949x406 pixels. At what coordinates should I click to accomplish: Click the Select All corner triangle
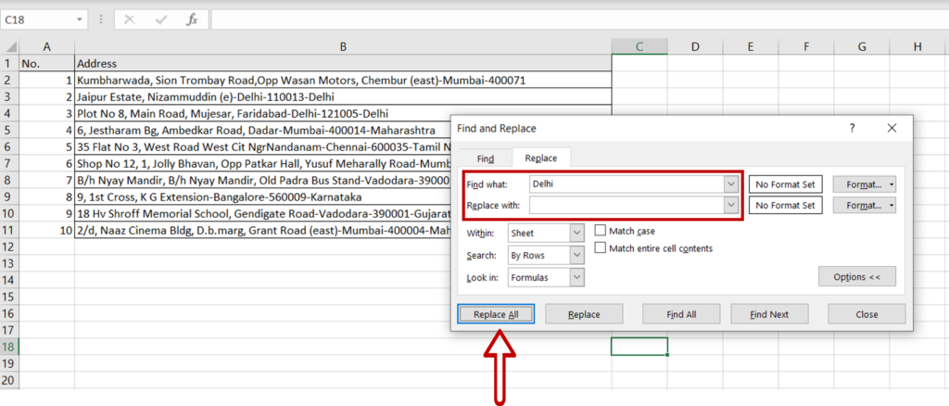click(9, 46)
